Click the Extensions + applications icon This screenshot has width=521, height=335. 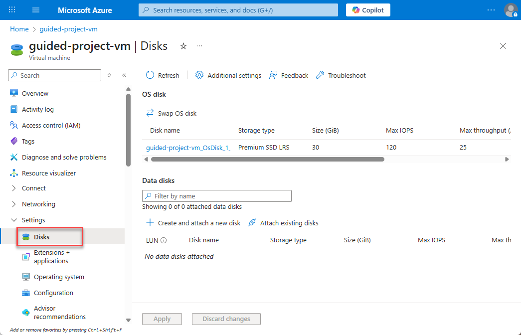[25, 257]
